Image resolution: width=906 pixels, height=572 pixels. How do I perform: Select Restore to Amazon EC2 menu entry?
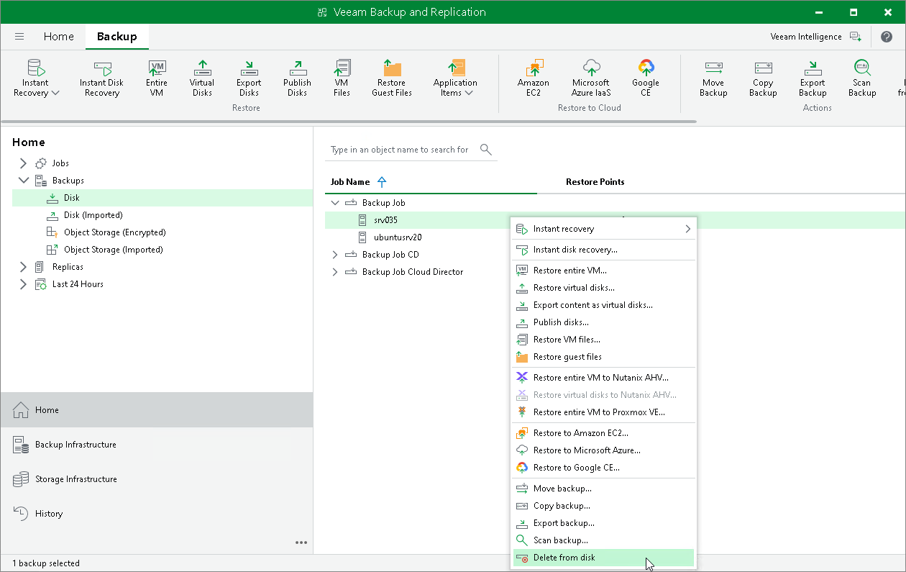click(x=603, y=433)
